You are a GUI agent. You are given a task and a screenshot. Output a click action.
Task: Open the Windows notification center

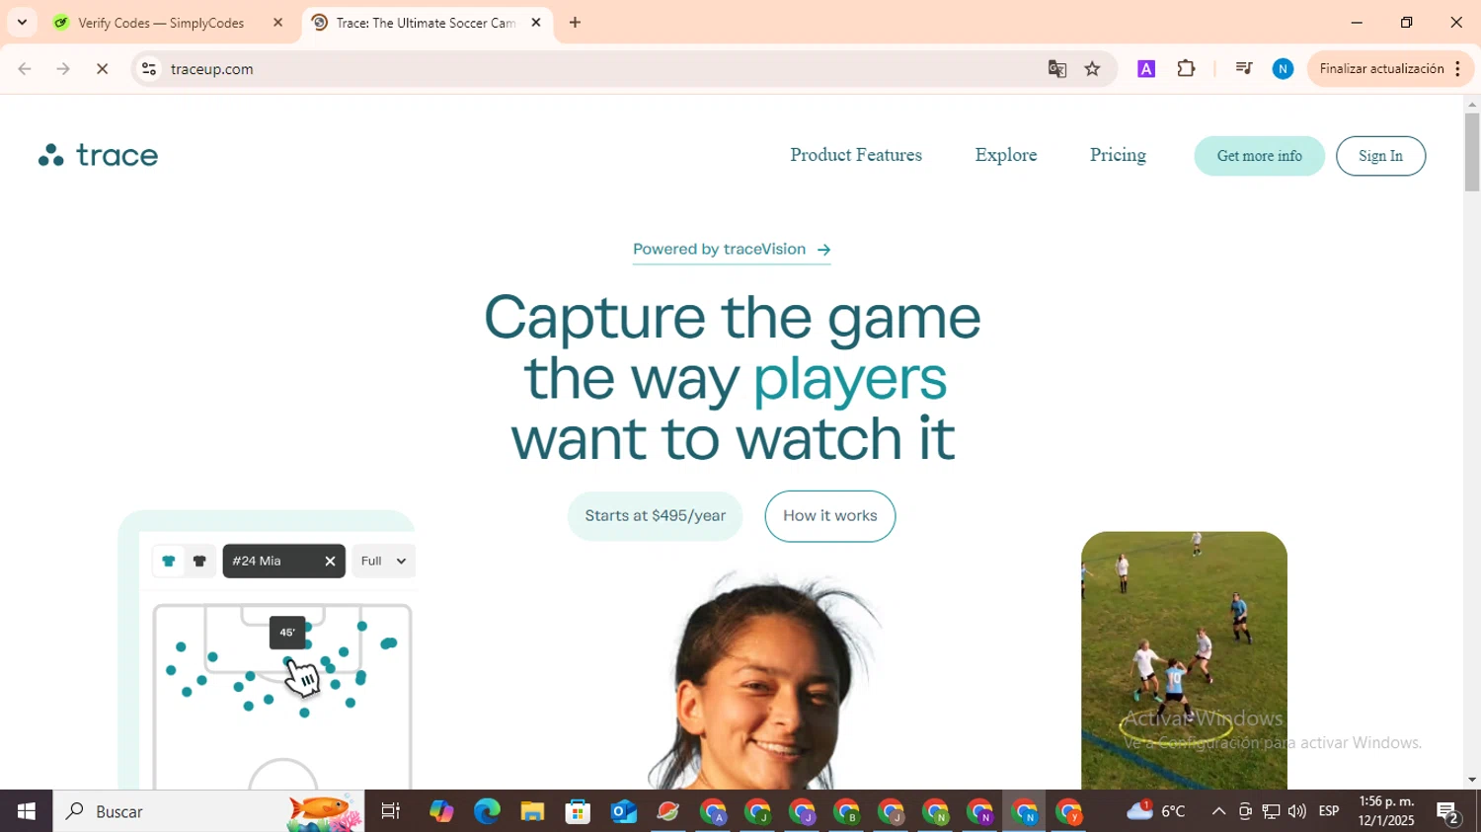coord(1448,811)
